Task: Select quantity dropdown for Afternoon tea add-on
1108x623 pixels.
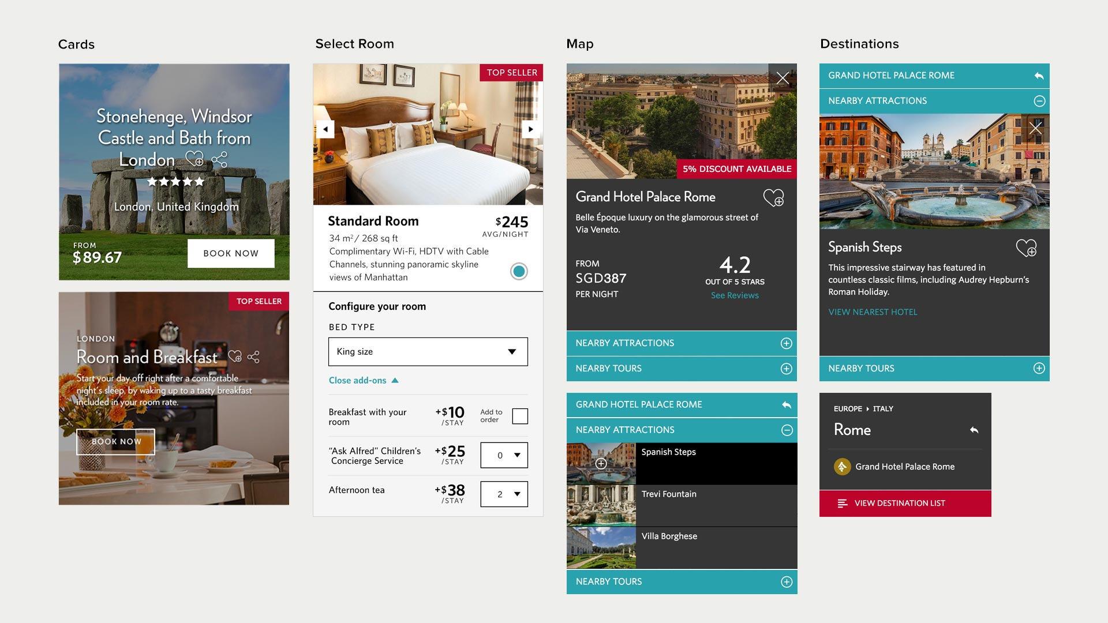Action: (x=503, y=494)
